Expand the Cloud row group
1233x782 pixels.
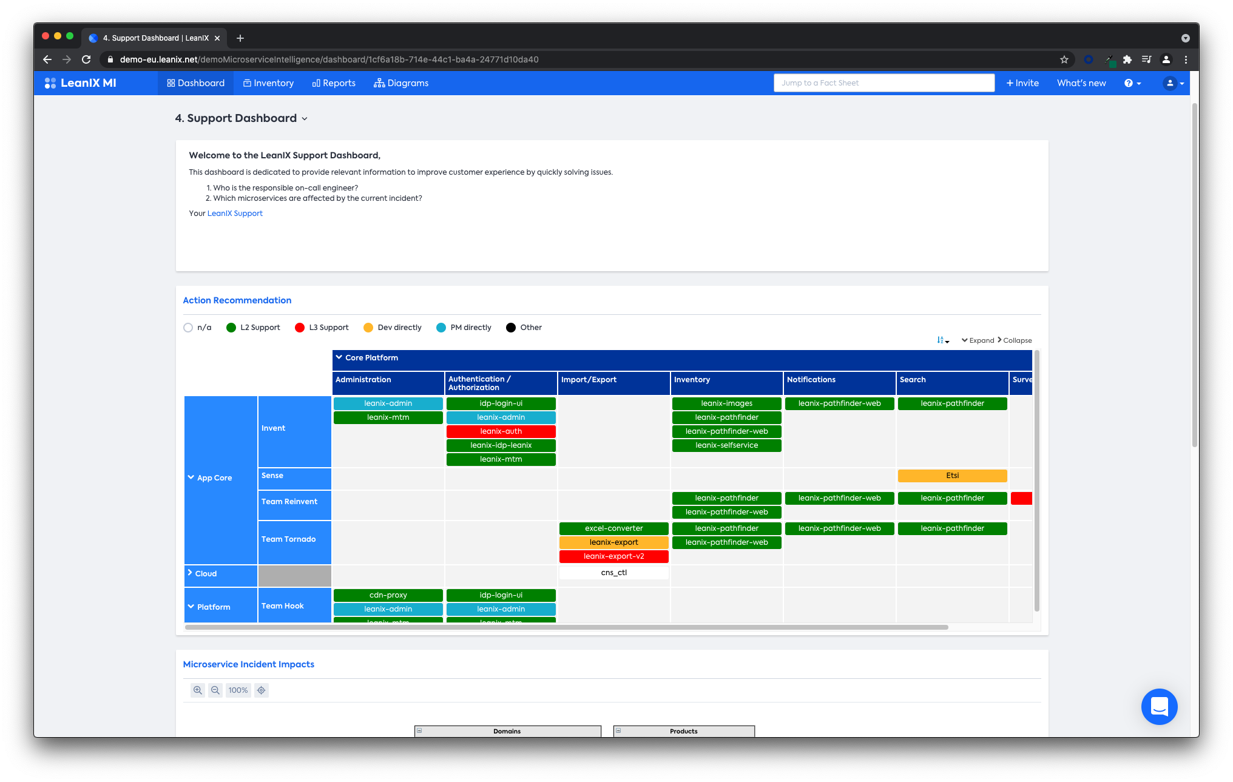[x=191, y=573]
